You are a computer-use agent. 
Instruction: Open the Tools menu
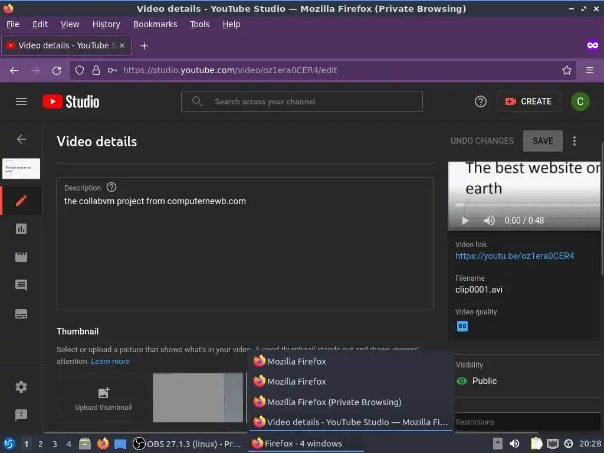tap(199, 24)
